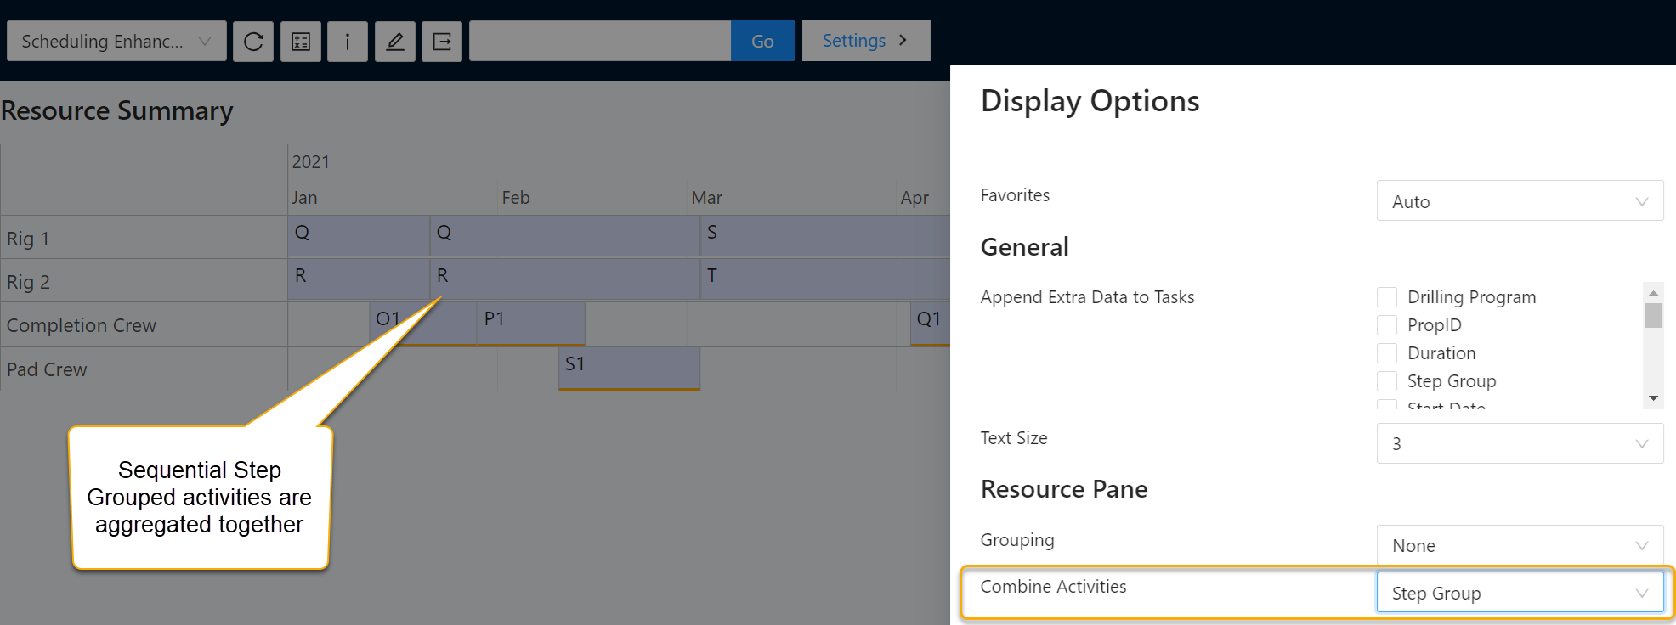The width and height of the screenshot is (1676, 625).
Task: Click the search input field beside Go
Action: pyautogui.click(x=599, y=42)
